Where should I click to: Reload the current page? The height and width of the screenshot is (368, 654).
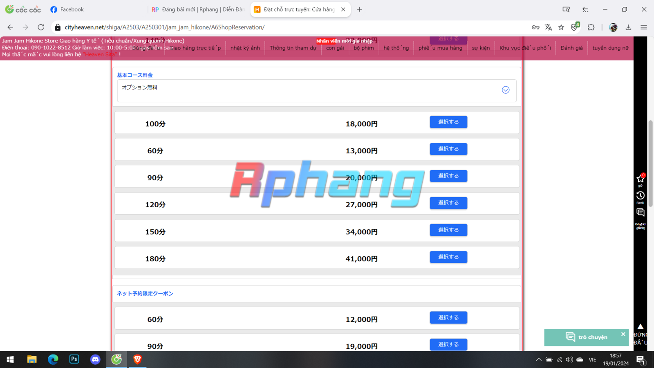click(41, 27)
